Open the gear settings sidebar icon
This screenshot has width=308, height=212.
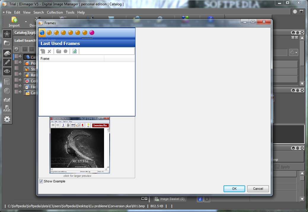coord(7,119)
